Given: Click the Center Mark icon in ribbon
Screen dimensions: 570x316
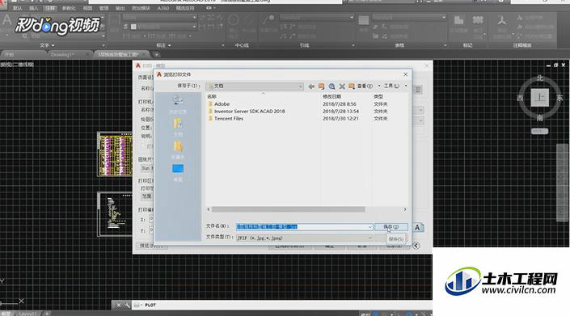Looking at the screenshot, I should [233, 20].
